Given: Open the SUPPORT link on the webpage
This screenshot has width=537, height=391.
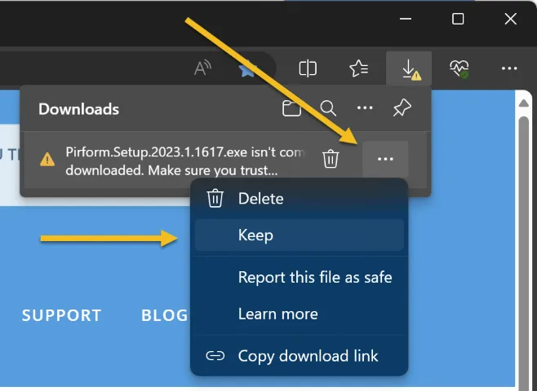Looking at the screenshot, I should point(62,315).
